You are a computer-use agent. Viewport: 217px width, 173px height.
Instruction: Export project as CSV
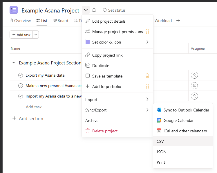coord(183,141)
